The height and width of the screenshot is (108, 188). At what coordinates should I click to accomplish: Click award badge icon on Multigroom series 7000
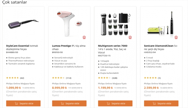(x=130, y=37)
